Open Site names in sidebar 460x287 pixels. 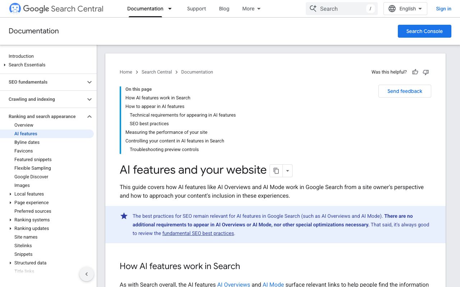[x=26, y=237]
